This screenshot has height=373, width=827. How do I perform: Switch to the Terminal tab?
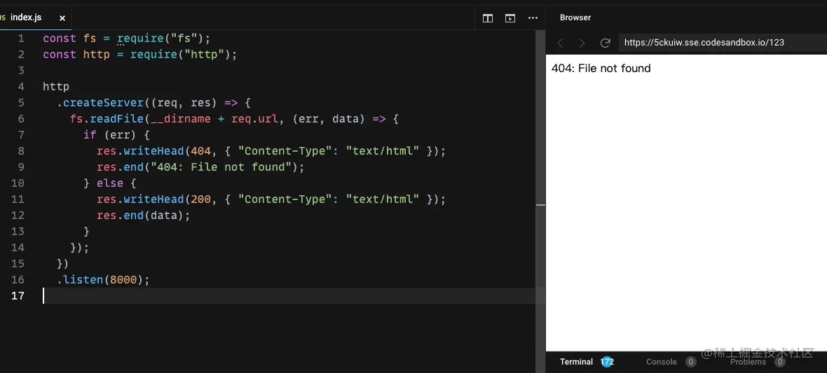[x=577, y=362]
